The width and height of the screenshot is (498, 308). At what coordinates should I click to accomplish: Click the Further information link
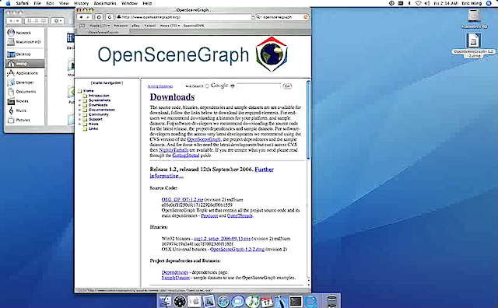pyautogui.click(x=212, y=173)
